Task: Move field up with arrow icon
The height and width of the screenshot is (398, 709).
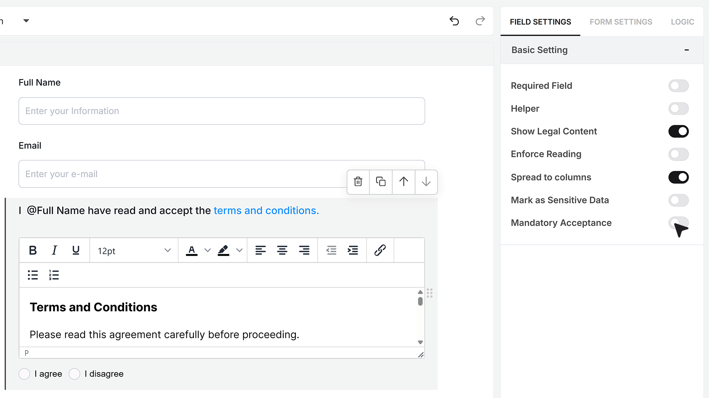Action: 404,182
